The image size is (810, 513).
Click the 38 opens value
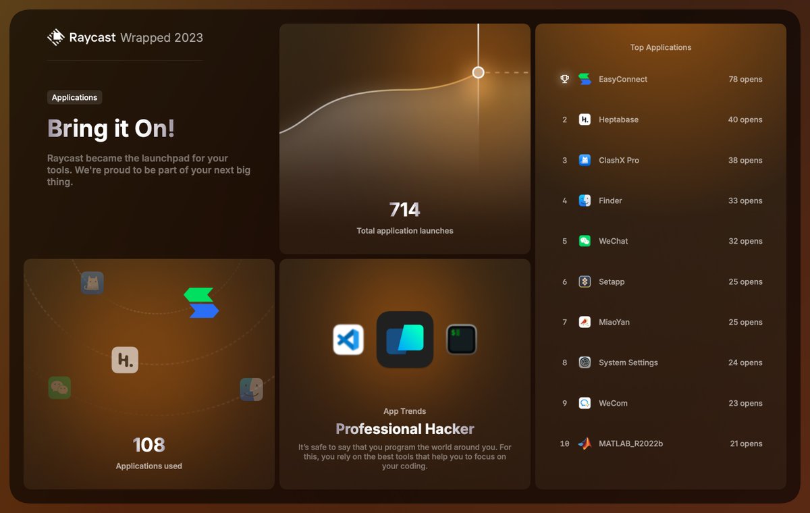[745, 160]
